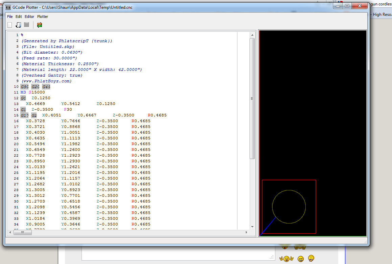Insert the grinning smiley emoticon

click(300, 259)
